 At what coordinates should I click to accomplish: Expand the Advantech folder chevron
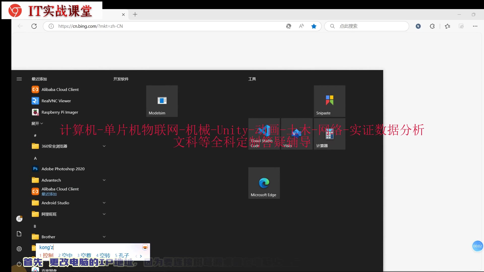pos(104,180)
